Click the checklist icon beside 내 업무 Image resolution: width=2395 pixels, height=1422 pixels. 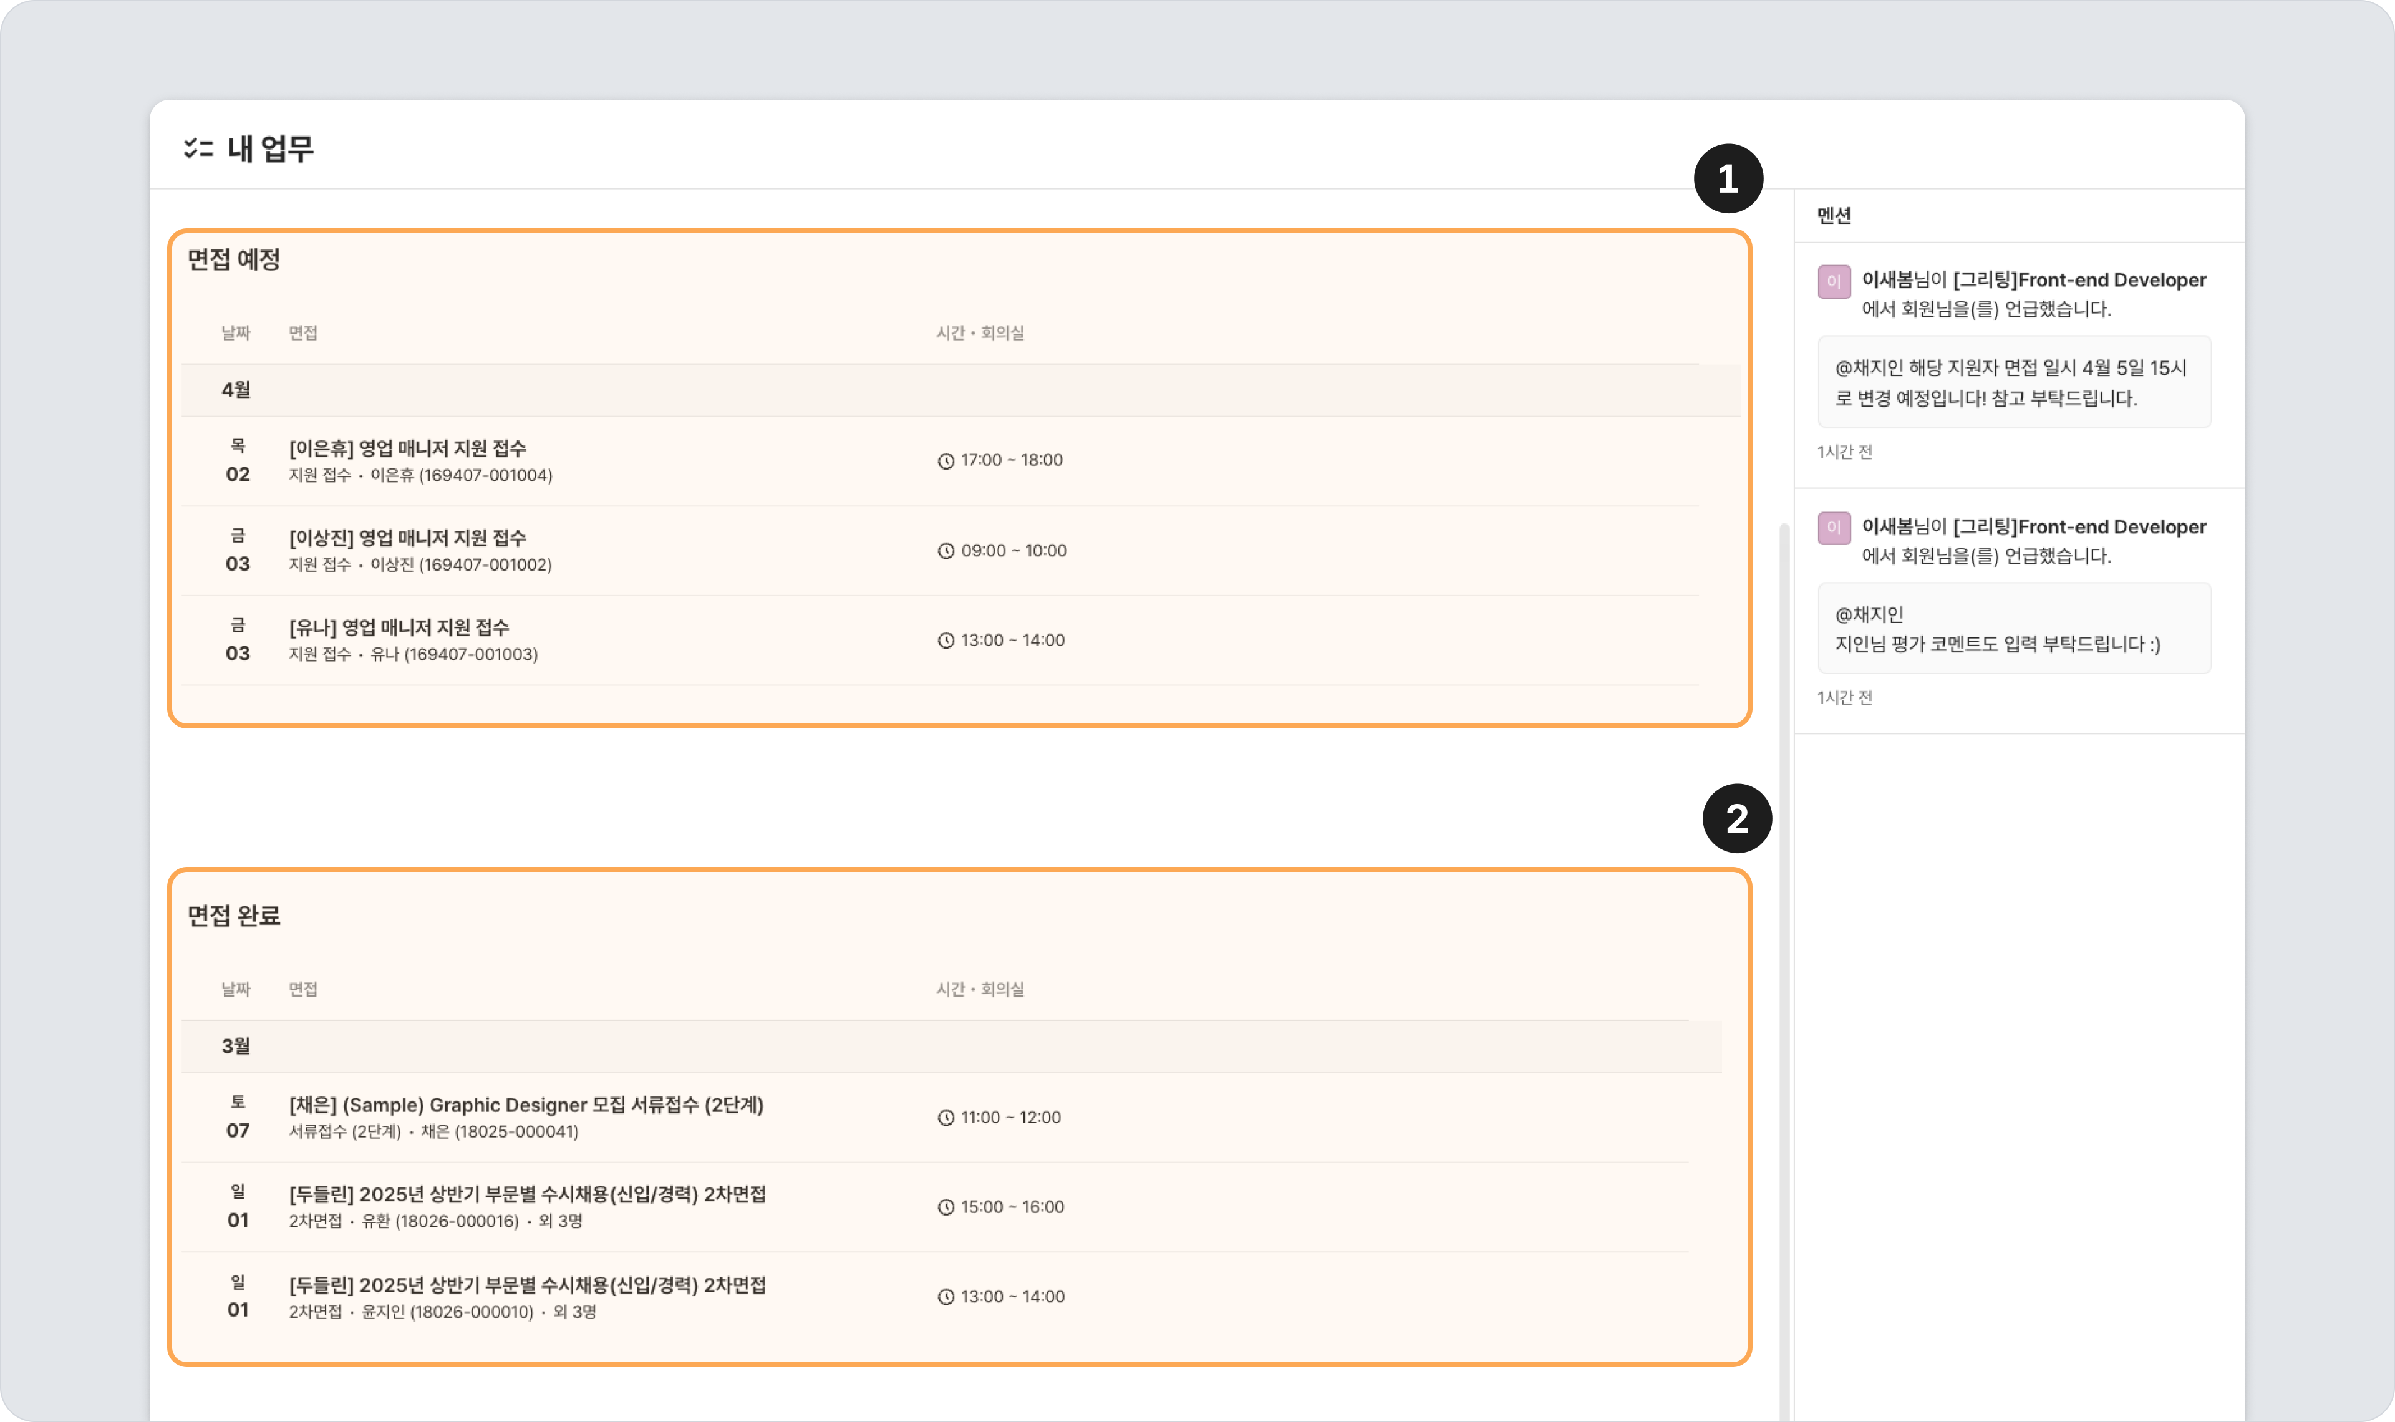tap(198, 148)
